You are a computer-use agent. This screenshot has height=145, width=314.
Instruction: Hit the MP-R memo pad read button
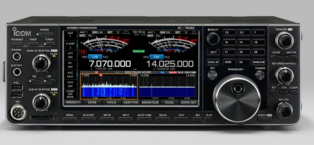tap(125, 119)
